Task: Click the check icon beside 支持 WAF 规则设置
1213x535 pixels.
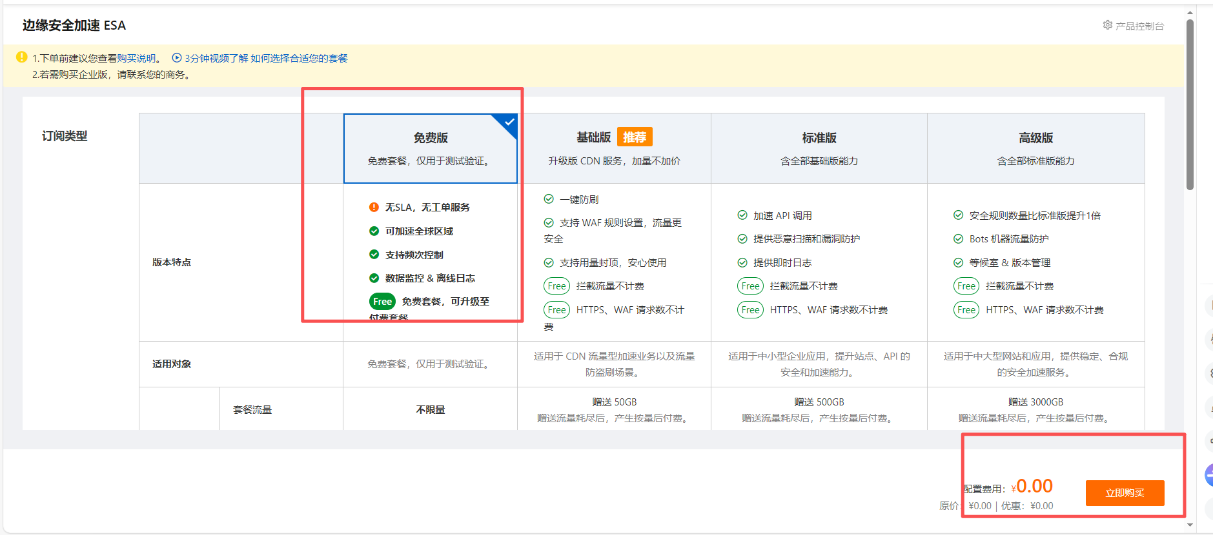Action: 549,222
